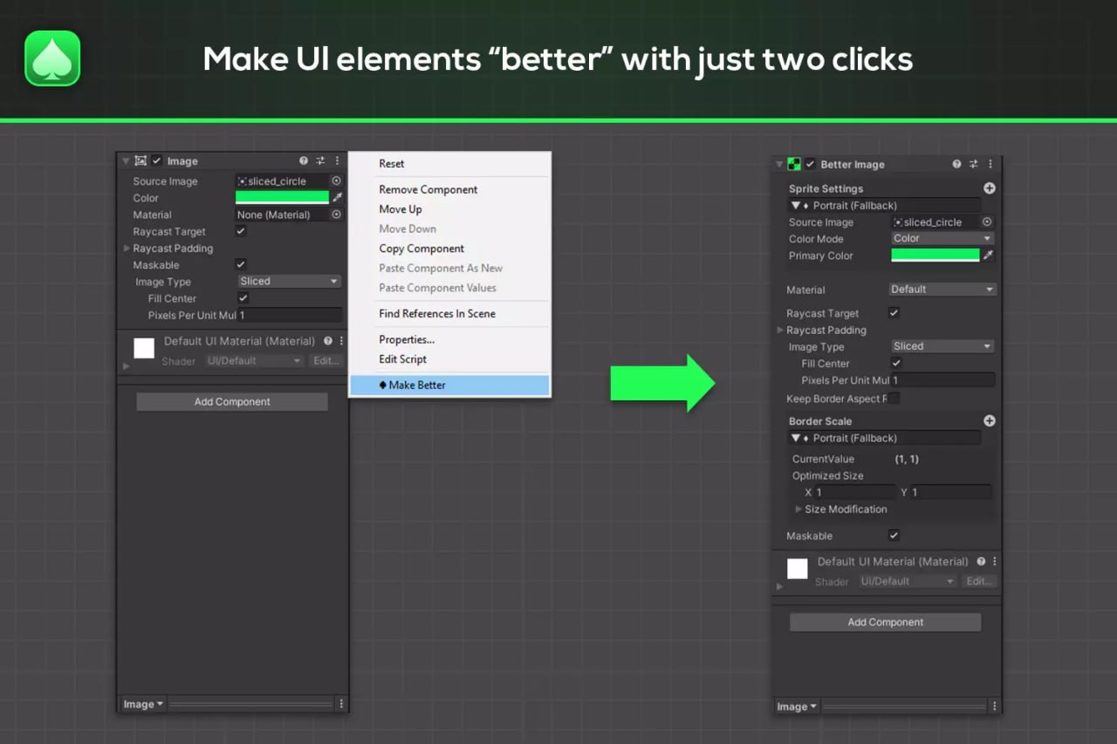Click the presets icon on the Image component
Screen dimensions: 1117x744
pos(319,160)
